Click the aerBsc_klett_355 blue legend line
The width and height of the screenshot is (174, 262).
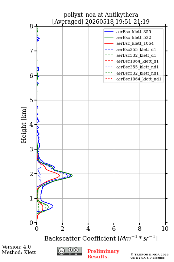(109, 32)
